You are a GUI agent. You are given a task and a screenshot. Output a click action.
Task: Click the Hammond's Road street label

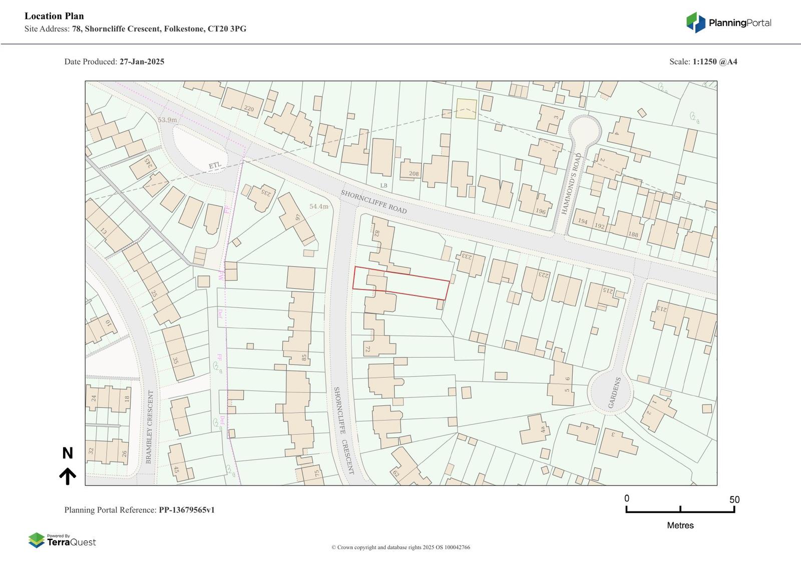tap(572, 184)
